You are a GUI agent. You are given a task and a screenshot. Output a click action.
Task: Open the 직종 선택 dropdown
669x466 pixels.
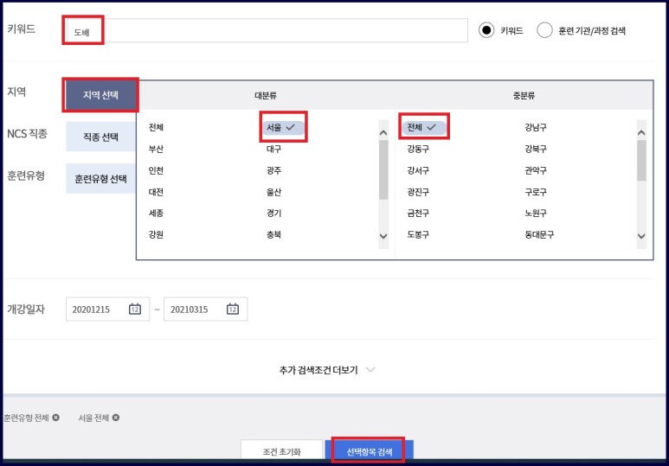[100, 137]
